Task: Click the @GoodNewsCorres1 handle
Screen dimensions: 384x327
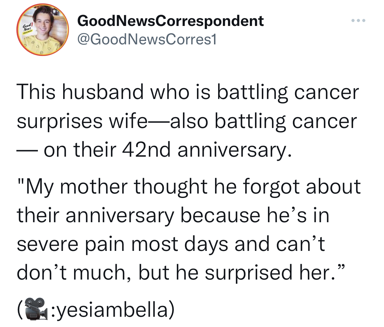Action: point(147,40)
